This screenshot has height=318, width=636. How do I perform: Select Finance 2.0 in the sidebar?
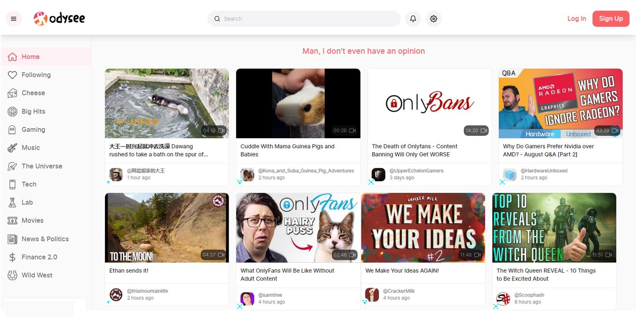(x=39, y=257)
